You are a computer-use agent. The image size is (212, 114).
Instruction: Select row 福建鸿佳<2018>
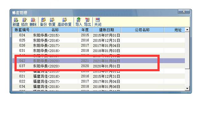coord(98,86)
